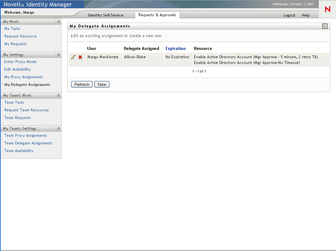The height and width of the screenshot is (251, 336).
Task: Click the 1 - 1 of 1 pagination text
Action: pos(199,71)
